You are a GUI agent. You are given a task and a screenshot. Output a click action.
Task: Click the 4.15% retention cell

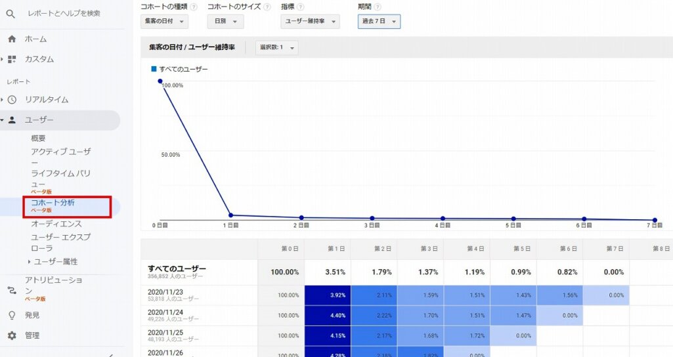point(328,335)
